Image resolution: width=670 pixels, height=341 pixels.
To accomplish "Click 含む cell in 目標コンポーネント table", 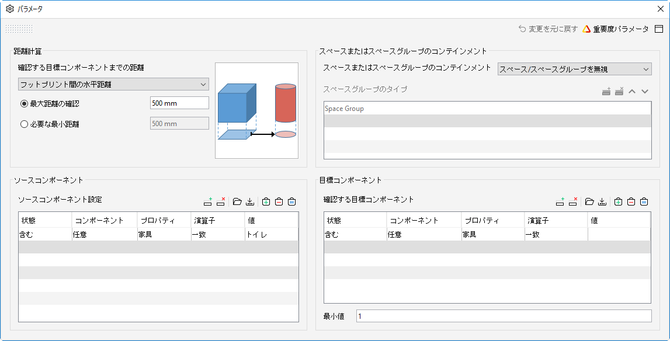I will coord(356,235).
